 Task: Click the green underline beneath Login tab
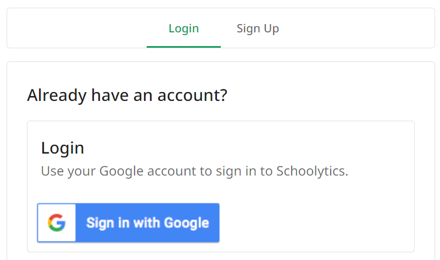pyautogui.click(x=184, y=47)
